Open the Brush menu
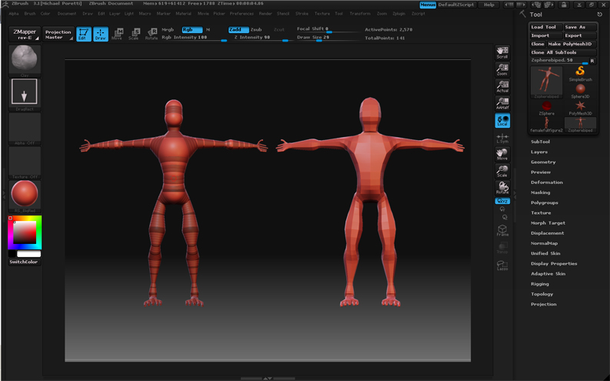The image size is (610, 381). click(30, 14)
